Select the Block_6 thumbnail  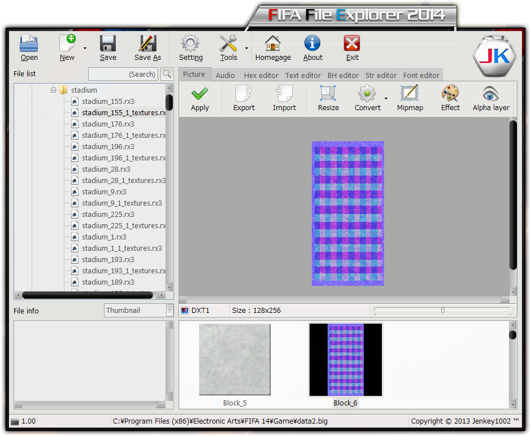pos(345,360)
